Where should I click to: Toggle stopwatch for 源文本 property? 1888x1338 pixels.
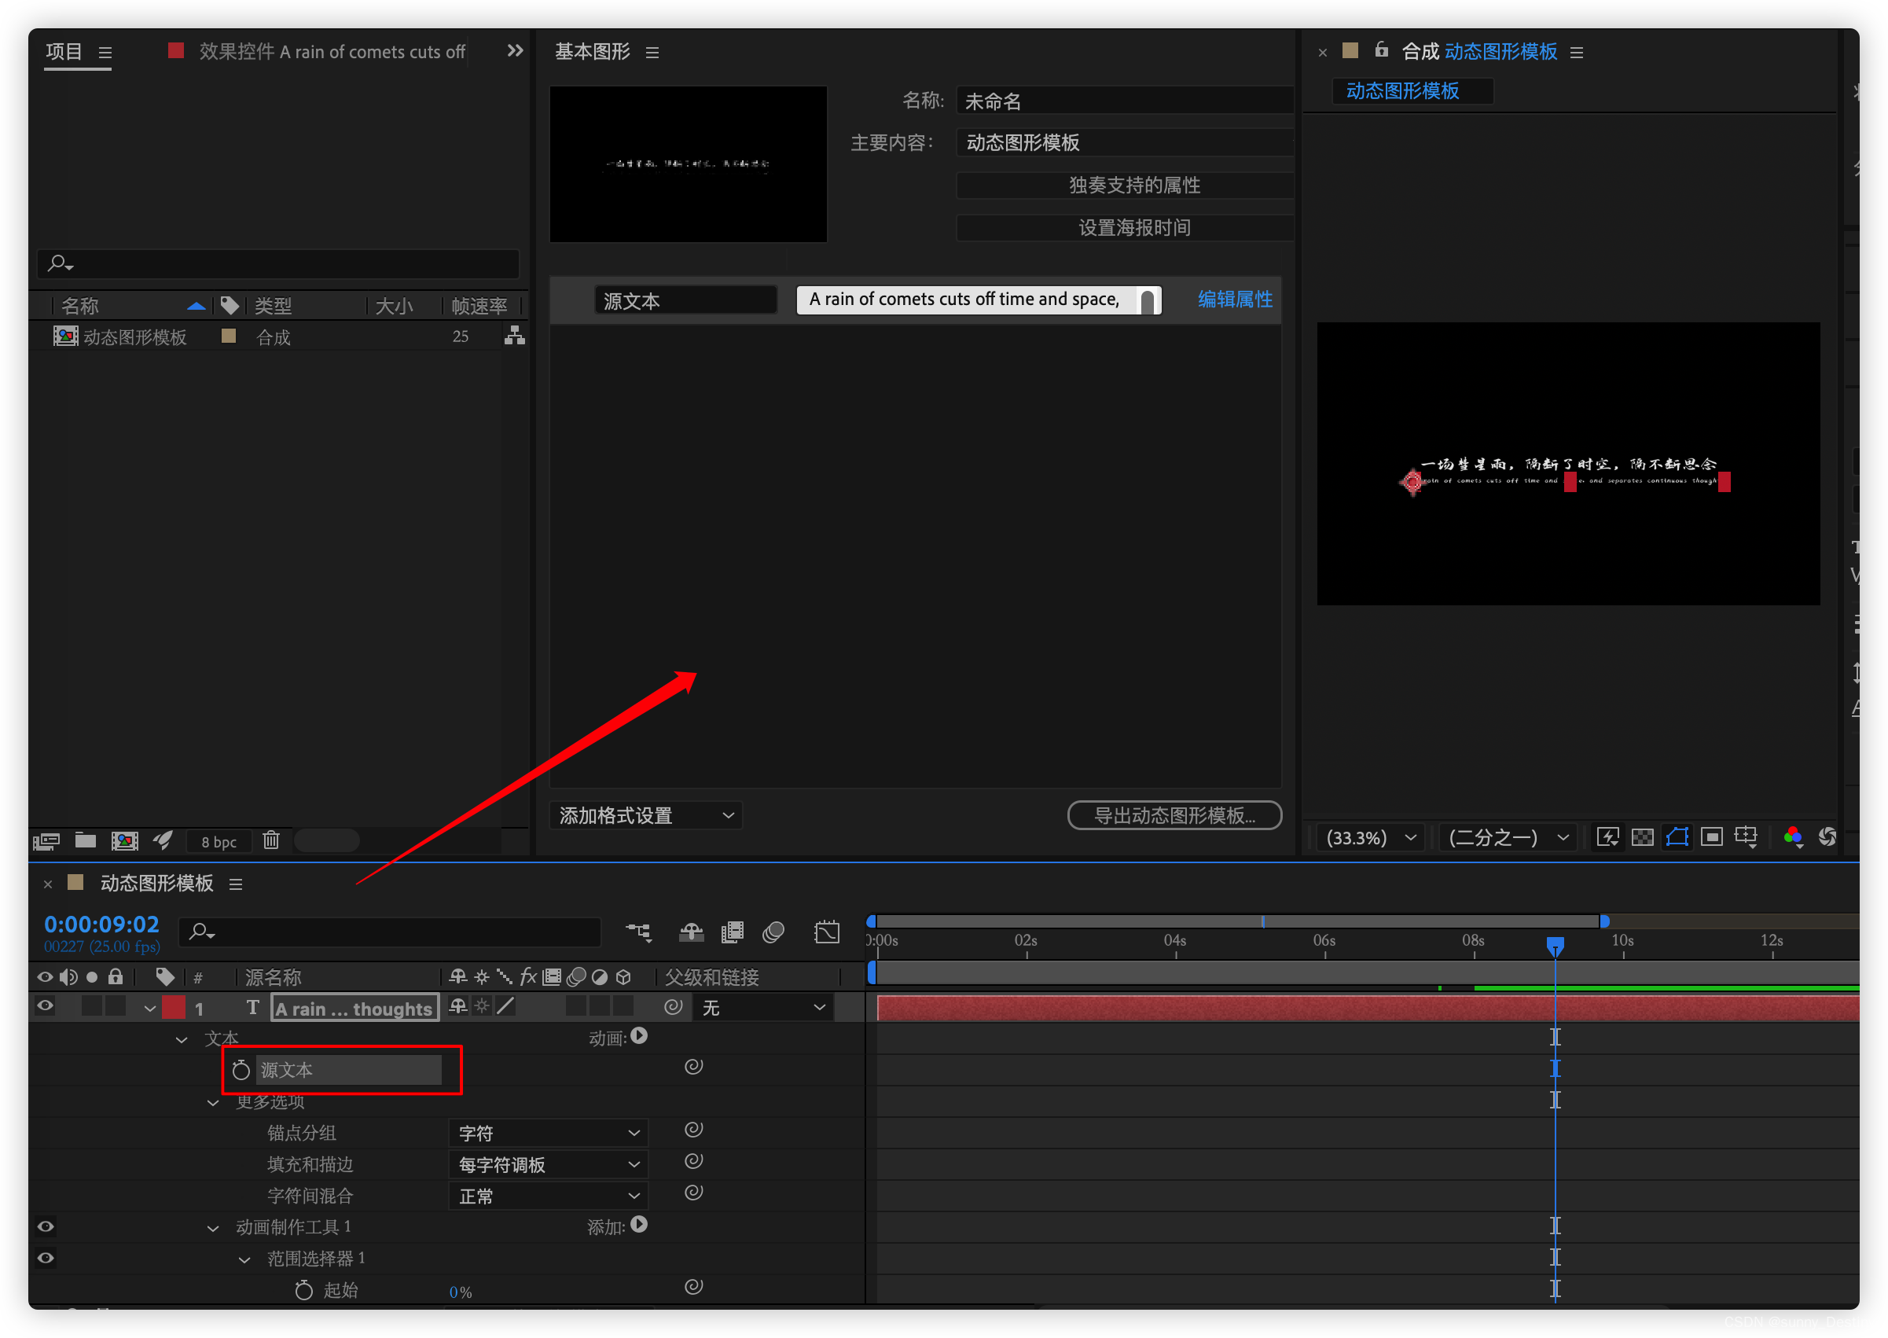pyautogui.click(x=241, y=1070)
